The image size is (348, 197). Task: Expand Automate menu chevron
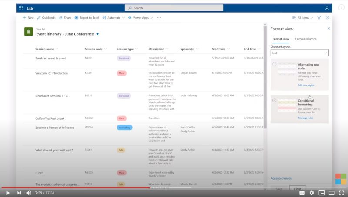coord(124,18)
